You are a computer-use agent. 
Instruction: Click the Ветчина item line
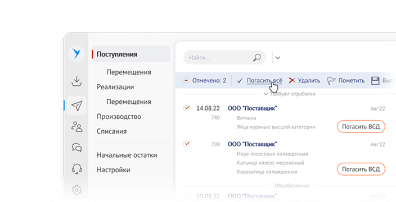[246, 118]
